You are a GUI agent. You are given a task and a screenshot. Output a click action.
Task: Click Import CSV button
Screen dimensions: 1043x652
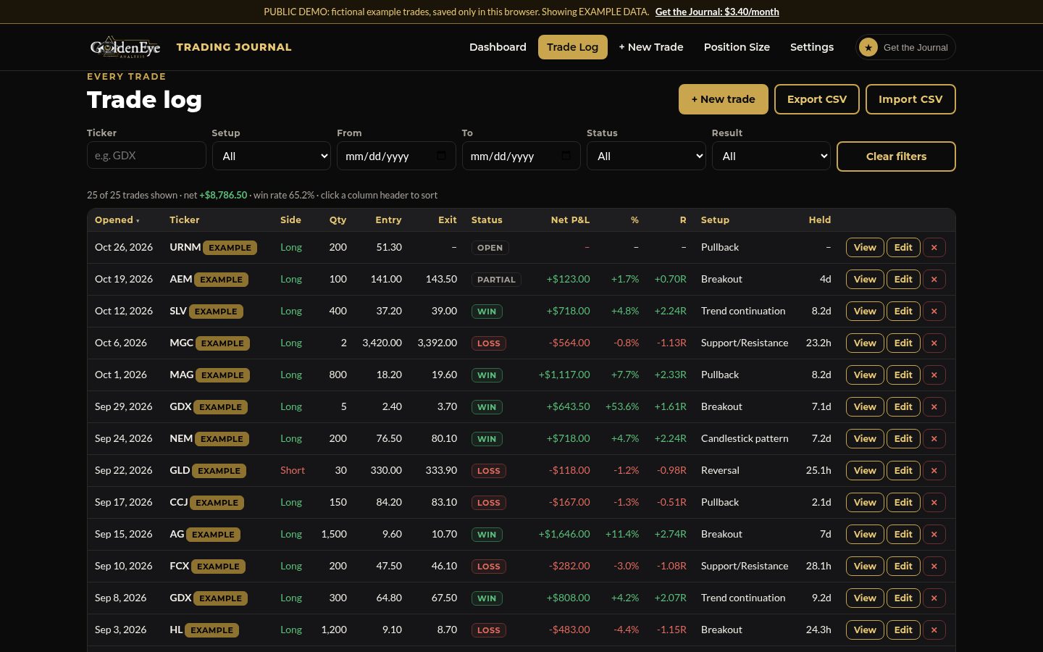tap(910, 99)
